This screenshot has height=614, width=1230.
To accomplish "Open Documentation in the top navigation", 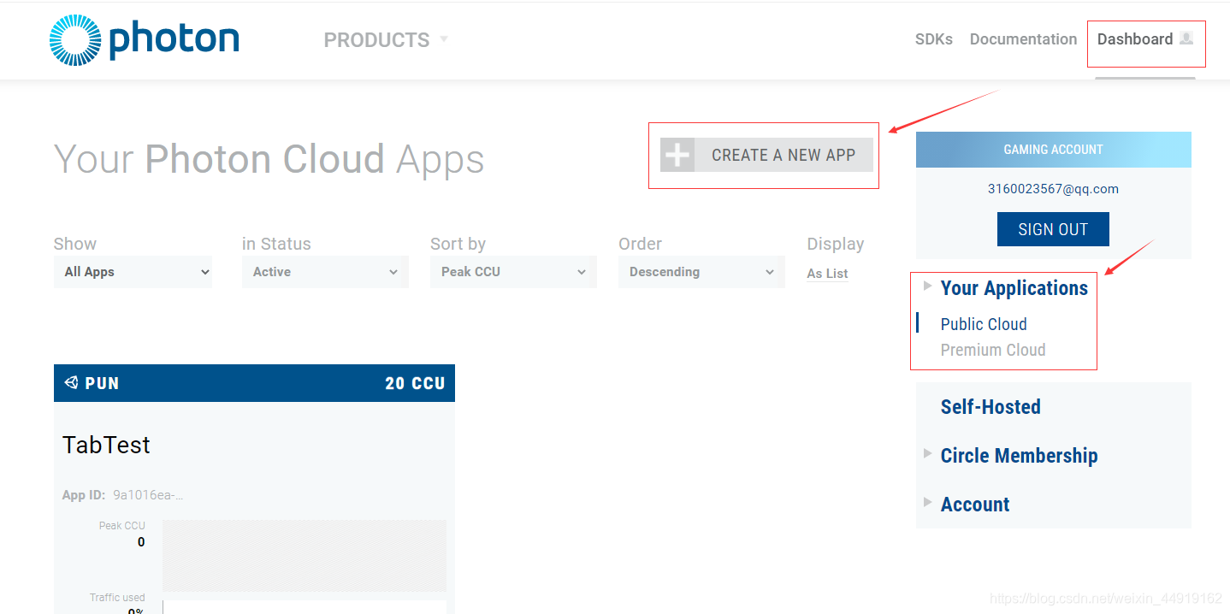I will click(x=1023, y=39).
